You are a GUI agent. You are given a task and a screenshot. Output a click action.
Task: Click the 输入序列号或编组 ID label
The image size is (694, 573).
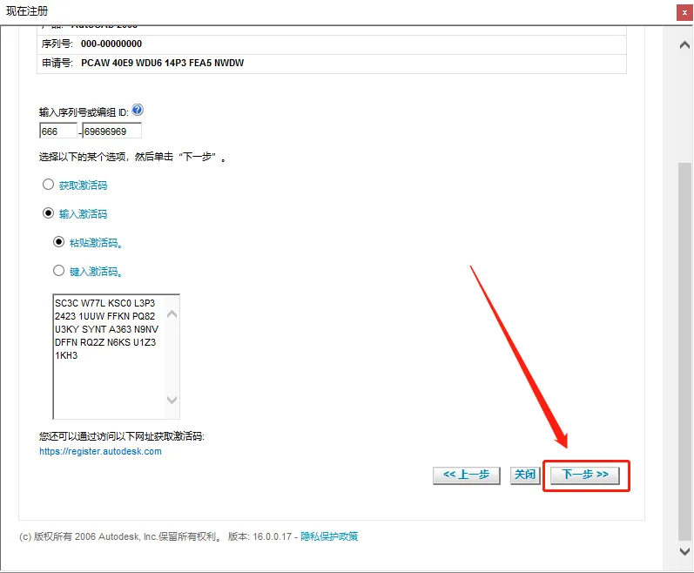tap(84, 112)
